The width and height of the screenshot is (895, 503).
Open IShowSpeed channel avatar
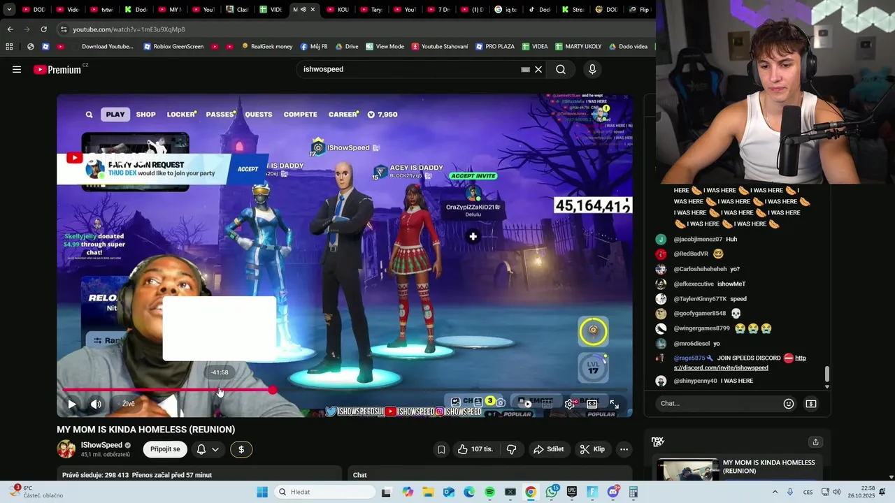tap(66, 449)
